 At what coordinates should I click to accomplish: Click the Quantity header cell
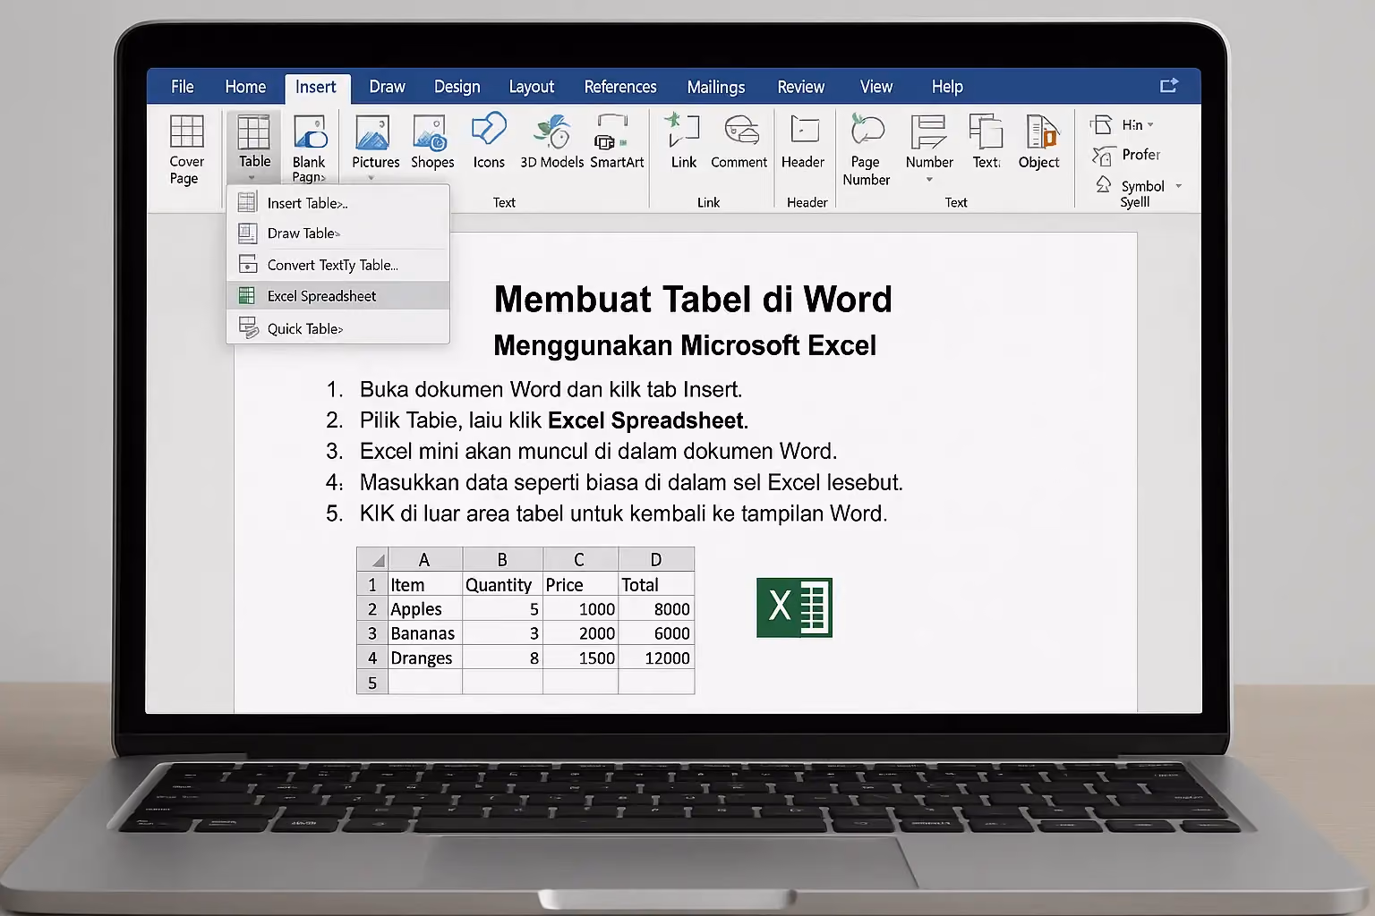[x=502, y=585]
